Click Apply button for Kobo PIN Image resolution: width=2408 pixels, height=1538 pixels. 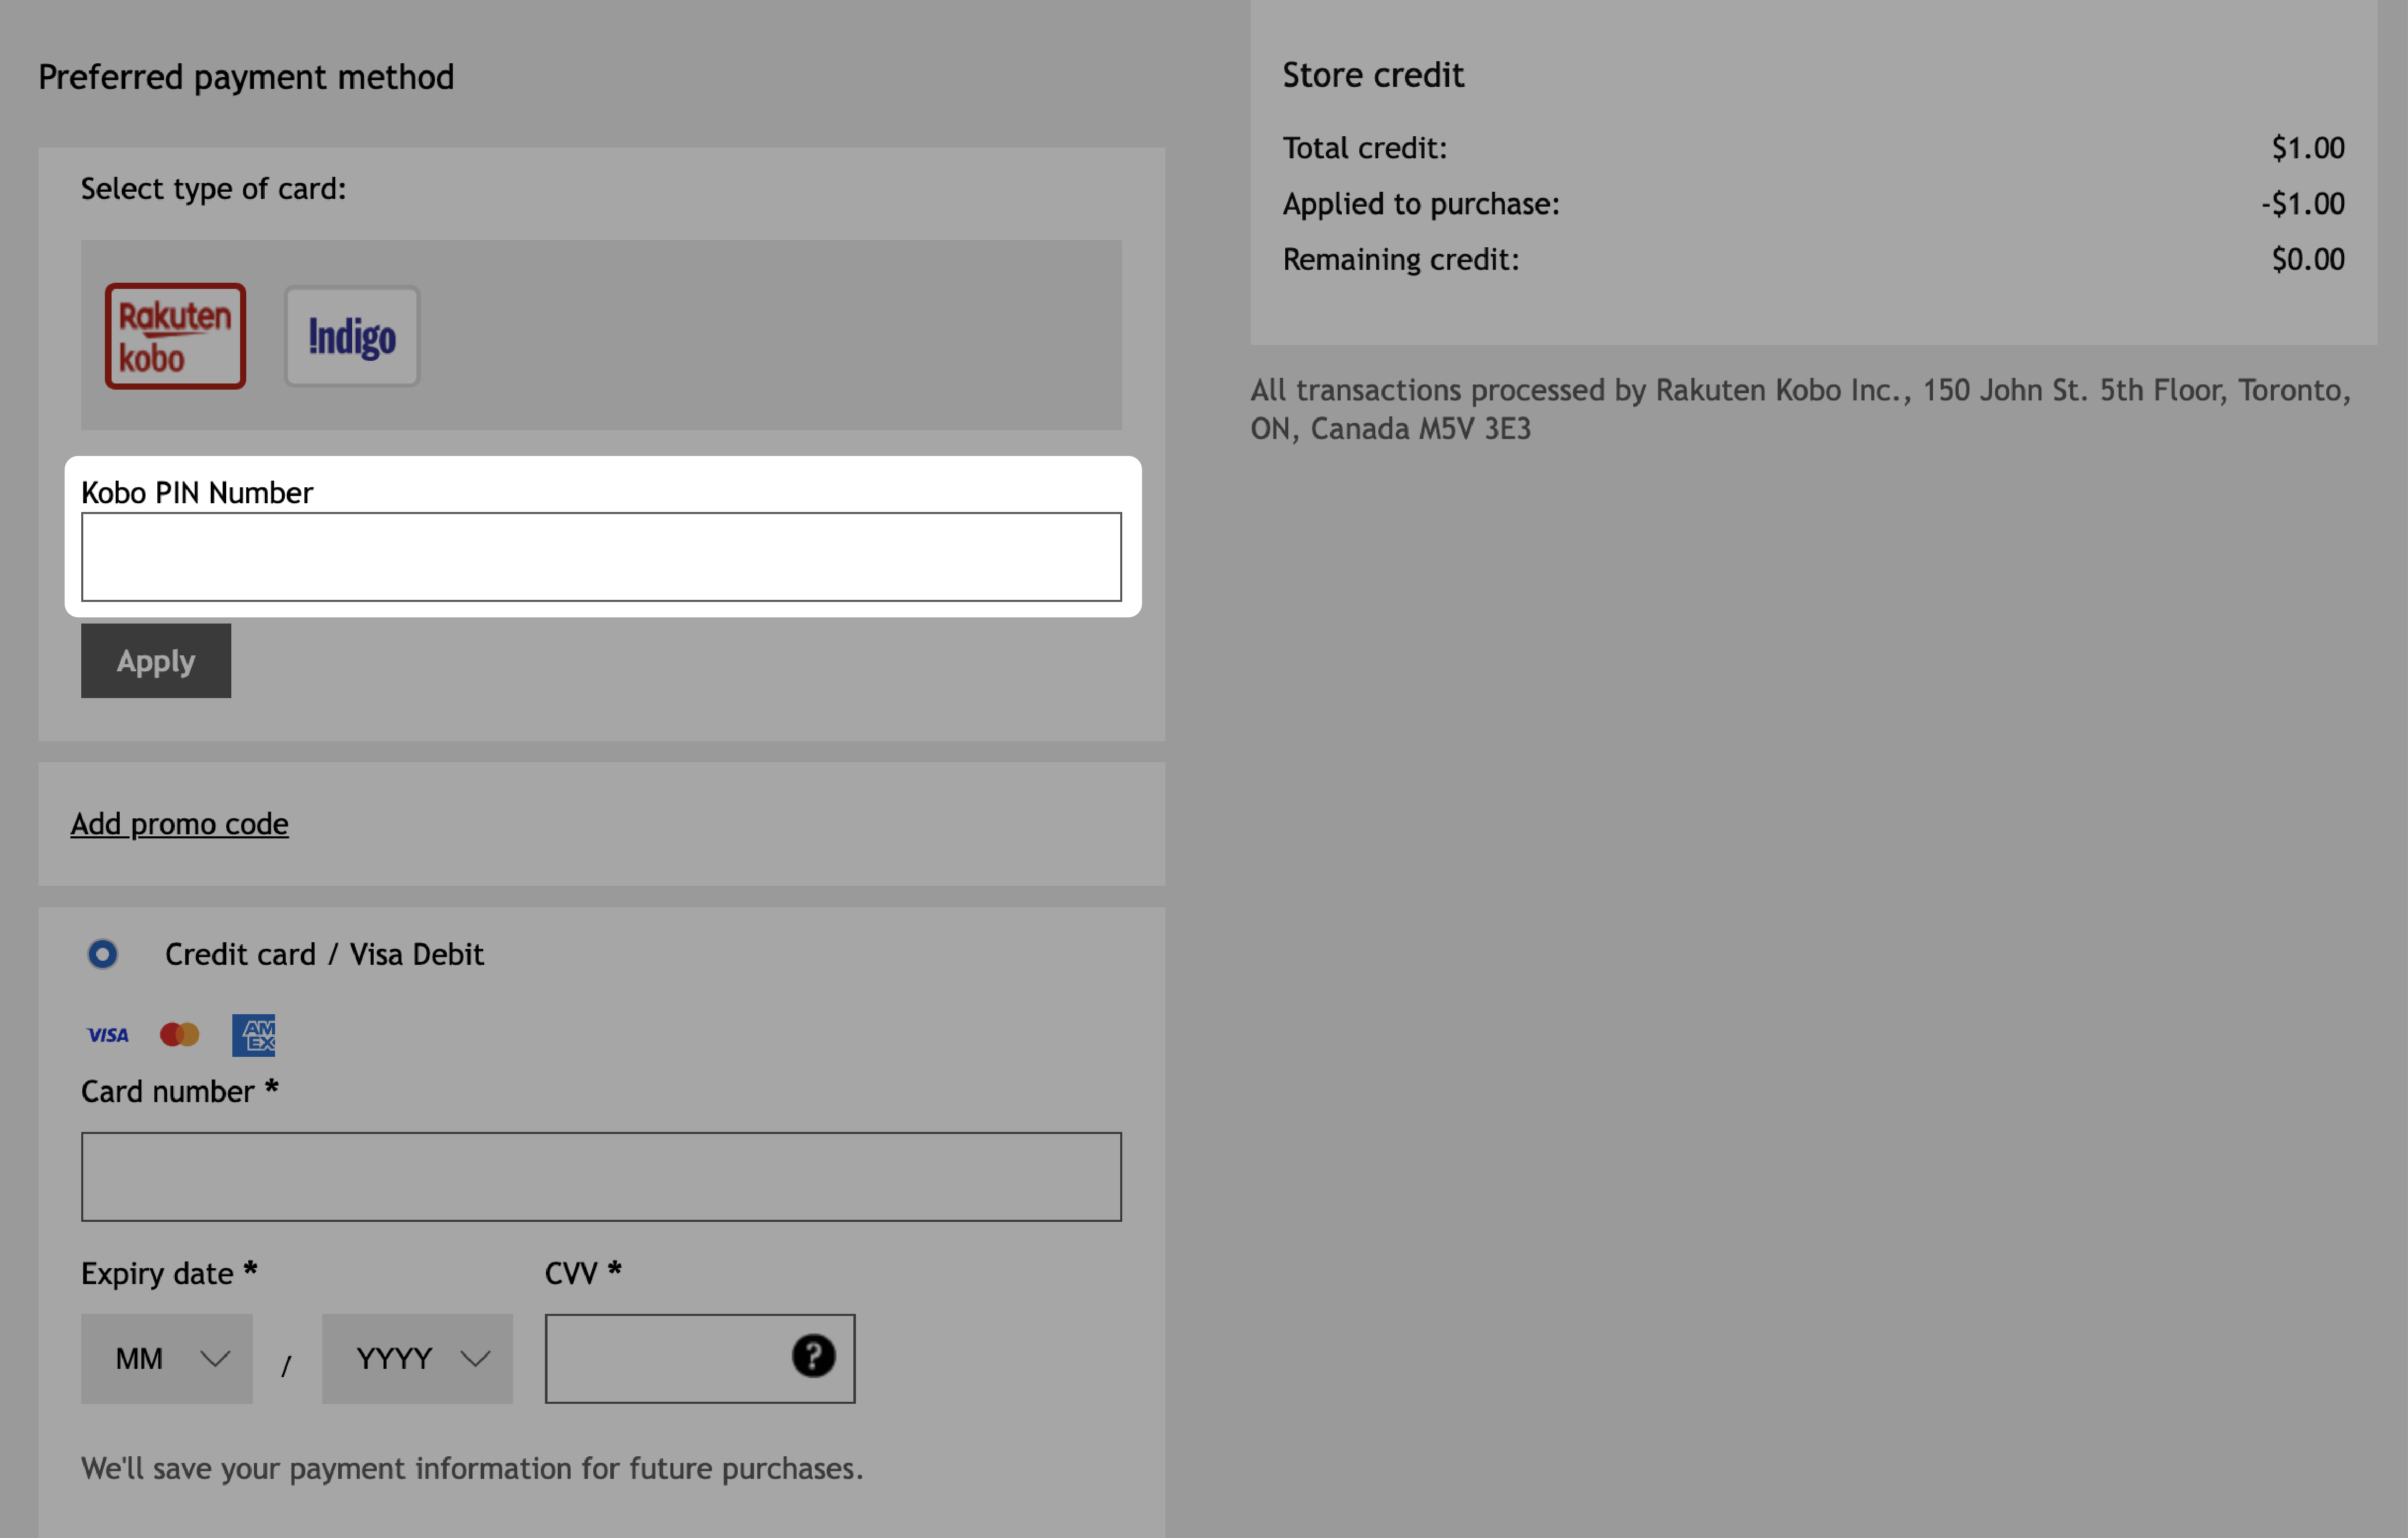[x=156, y=662]
